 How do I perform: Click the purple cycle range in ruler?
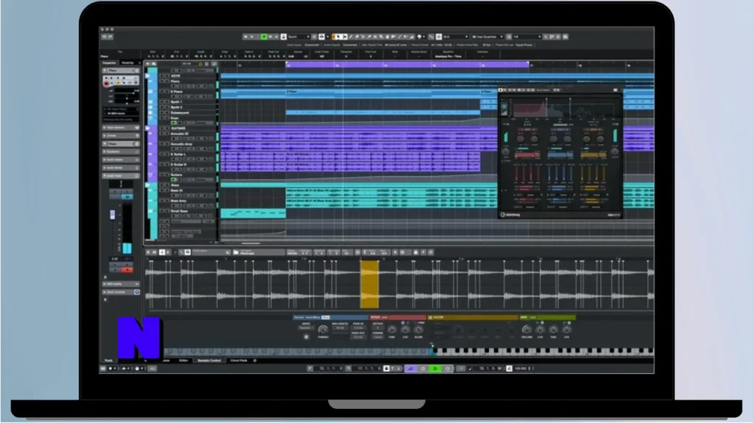point(407,65)
